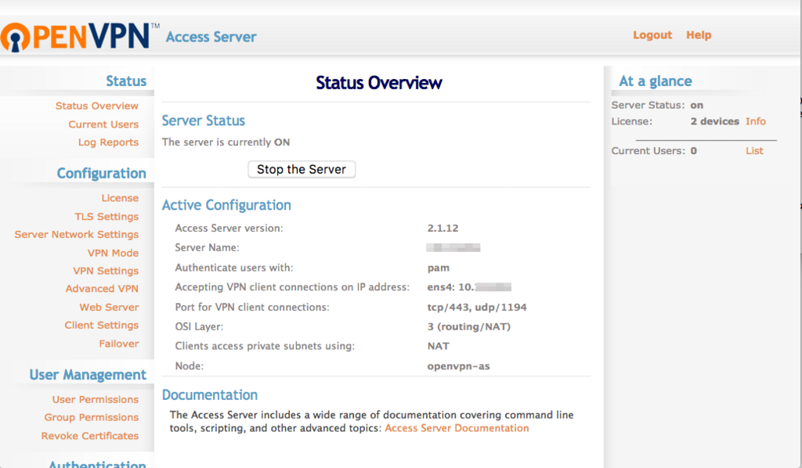Click the 'At a glance' panel heading
Viewport: 802px width, 468px height.
656,81
